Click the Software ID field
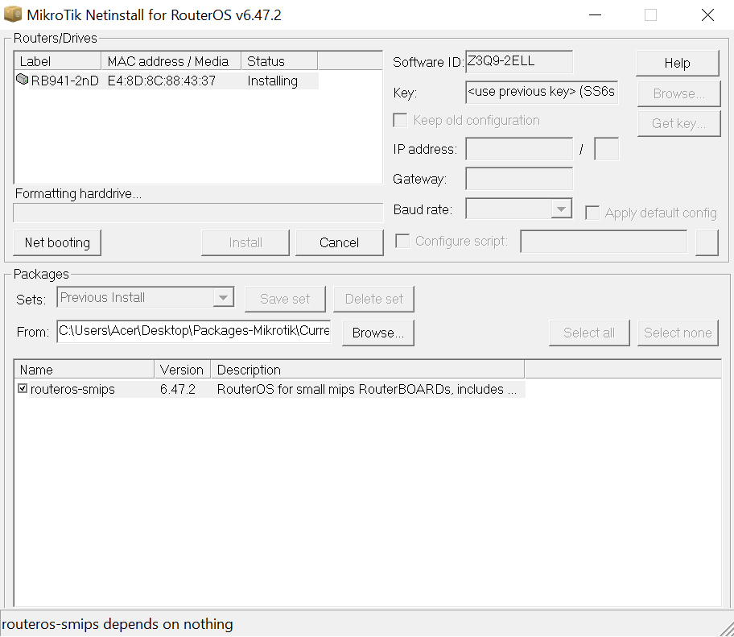734x637 pixels. click(519, 61)
